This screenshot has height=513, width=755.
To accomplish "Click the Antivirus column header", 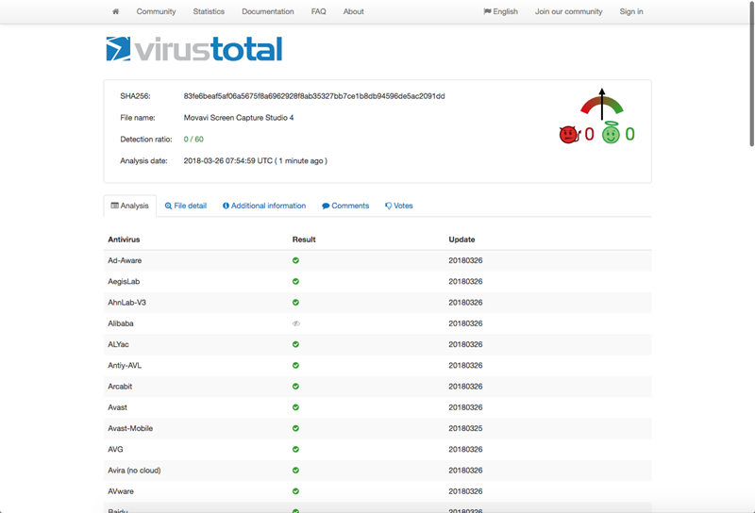I will coord(124,240).
